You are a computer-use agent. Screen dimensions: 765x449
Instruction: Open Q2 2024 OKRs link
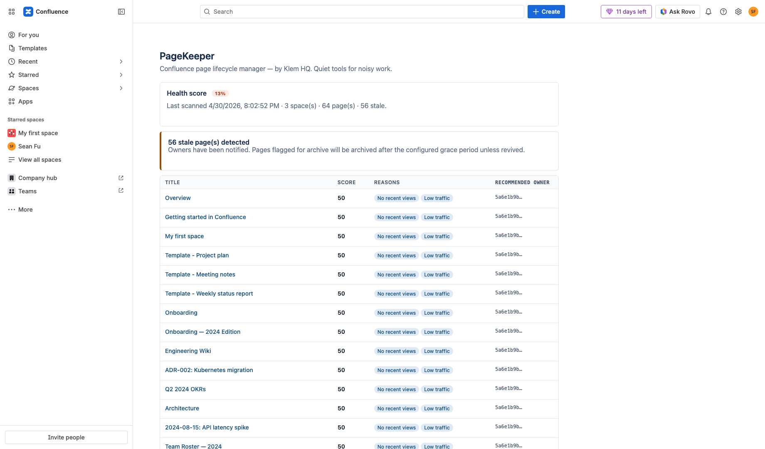coord(185,389)
